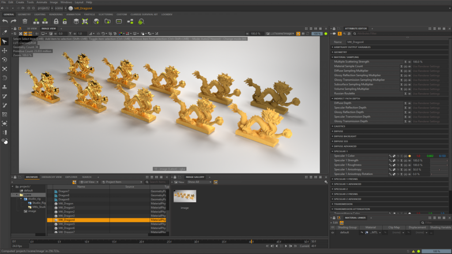Click the 3D cube icon in main toolbar
The width and height of the screenshot is (452, 254).
(76, 21)
